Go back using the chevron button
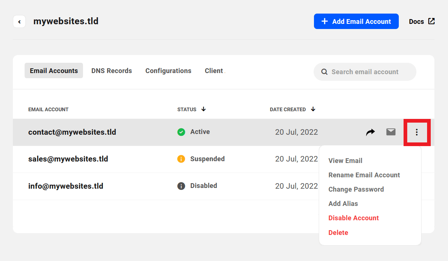 (x=19, y=22)
